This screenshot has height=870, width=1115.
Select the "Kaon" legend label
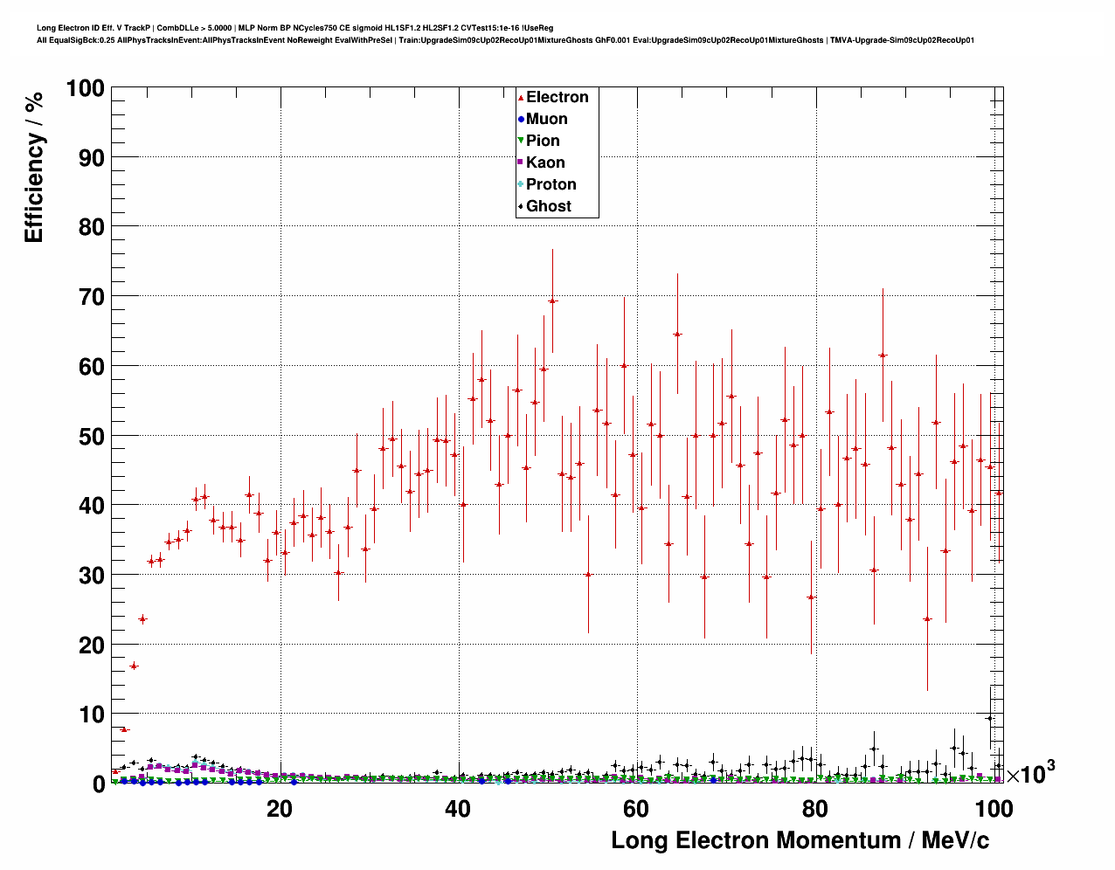[545, 162]
